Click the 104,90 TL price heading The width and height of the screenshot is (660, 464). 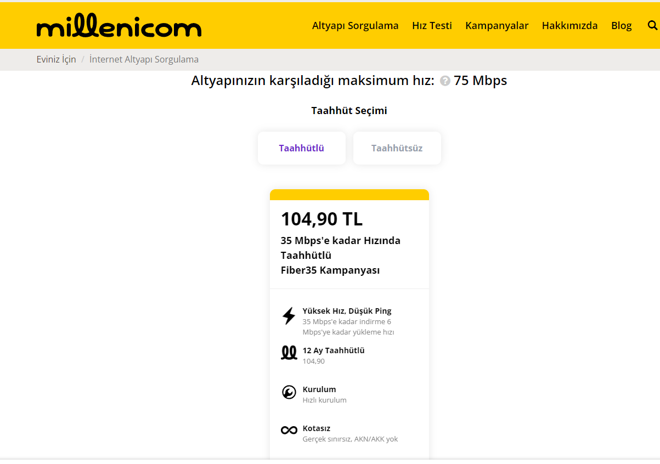[321, 219]
